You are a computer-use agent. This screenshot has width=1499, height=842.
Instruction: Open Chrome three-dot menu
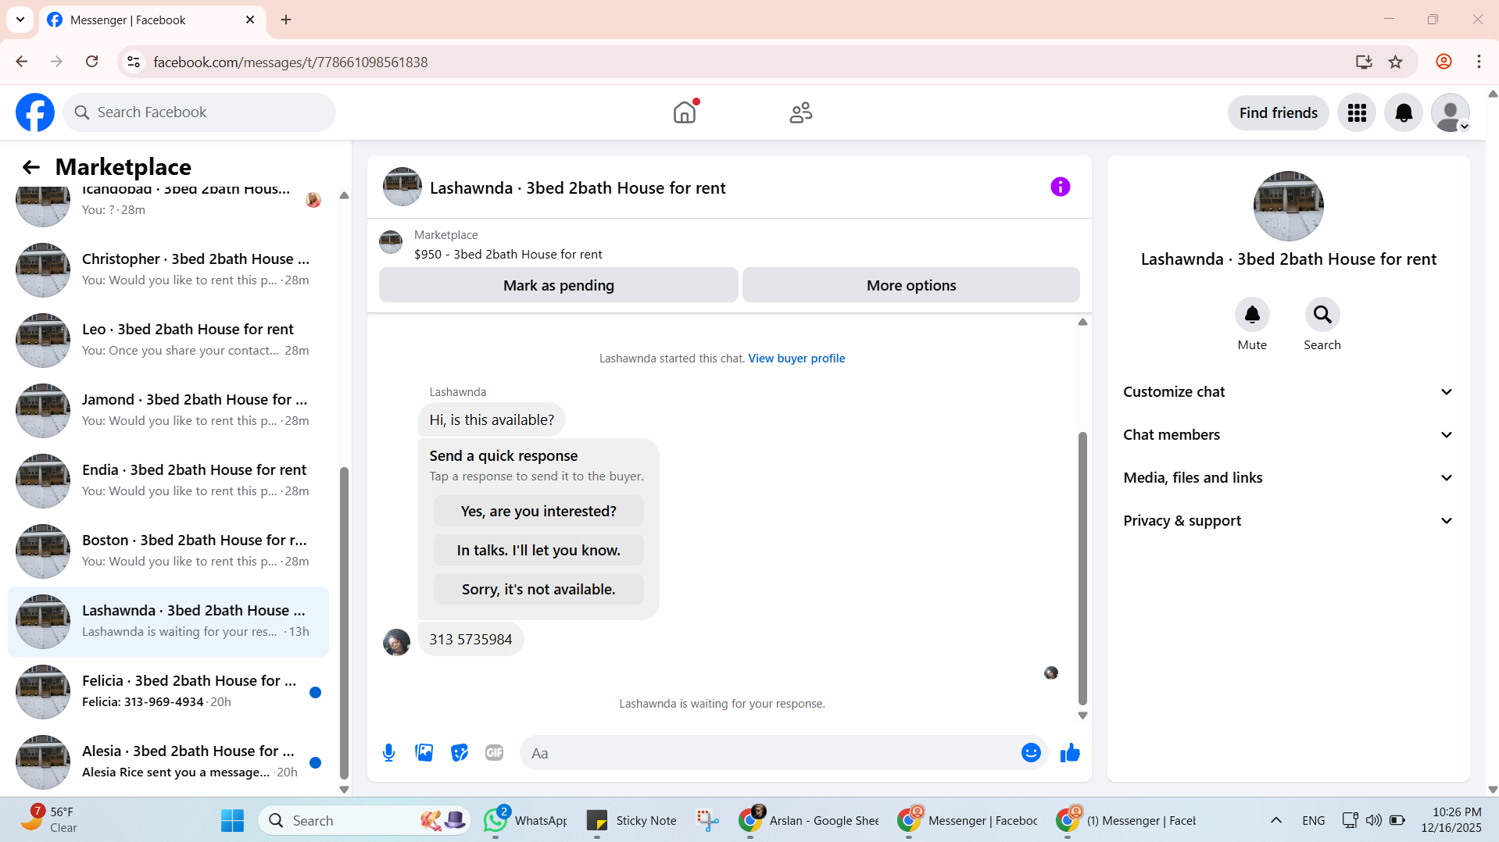(1479, 62)
